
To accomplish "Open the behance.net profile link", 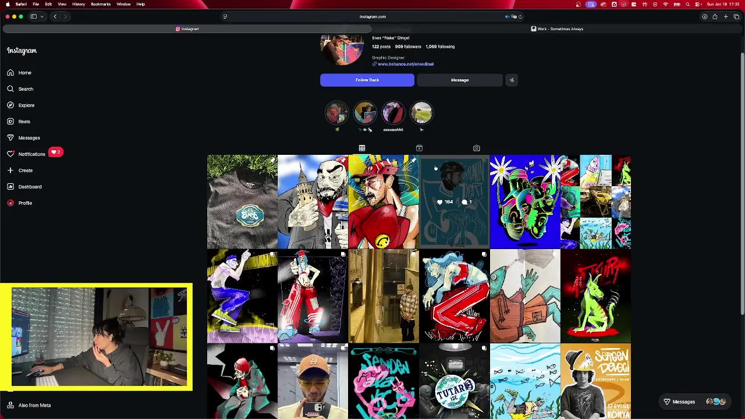I will tap(405, 64).
